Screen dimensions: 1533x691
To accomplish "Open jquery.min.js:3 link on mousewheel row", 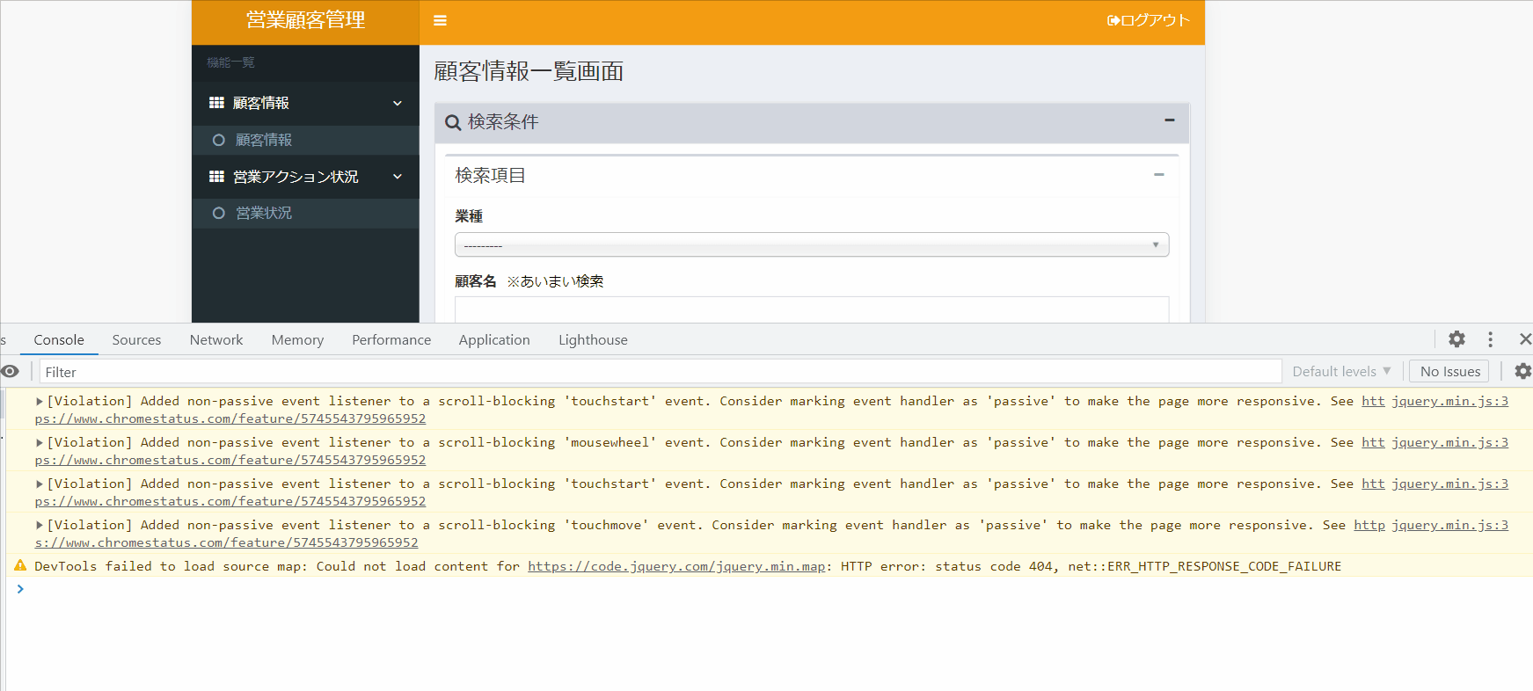I will (1449, 442).
